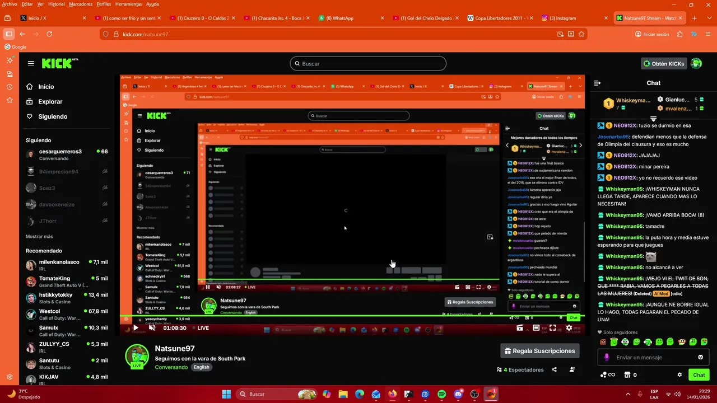Open the player settings gear
The image size is (717, 403).
pos(569,328)
